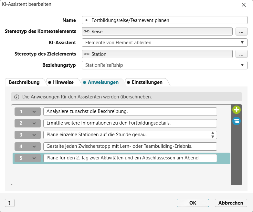Click the asterisk icon in the Name field

pyautogui.click(x=87, y=20)
